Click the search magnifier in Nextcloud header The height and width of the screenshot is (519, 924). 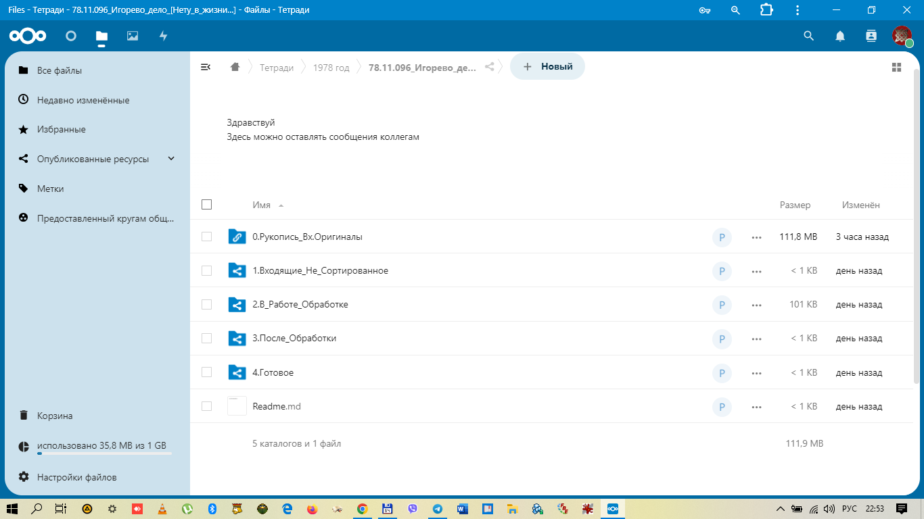[808, 36]
